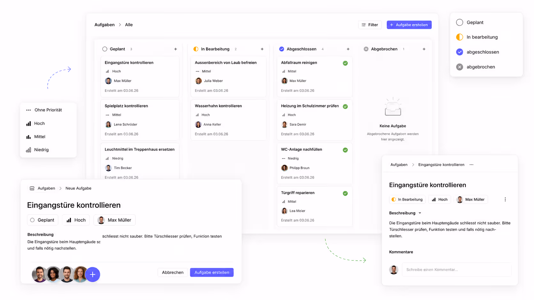
Task: Click the green checkmark on Türgriff reparieren
Action: pyautogui.click(x=345, y=193)
